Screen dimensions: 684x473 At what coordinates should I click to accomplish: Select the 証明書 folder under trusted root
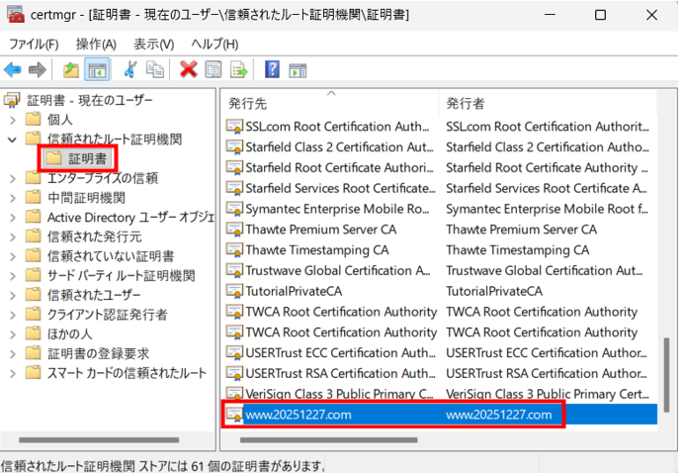point(87,158)
